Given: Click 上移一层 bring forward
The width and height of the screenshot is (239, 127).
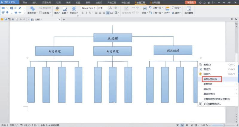Looking at the screenshot, I should pos(156,8).
